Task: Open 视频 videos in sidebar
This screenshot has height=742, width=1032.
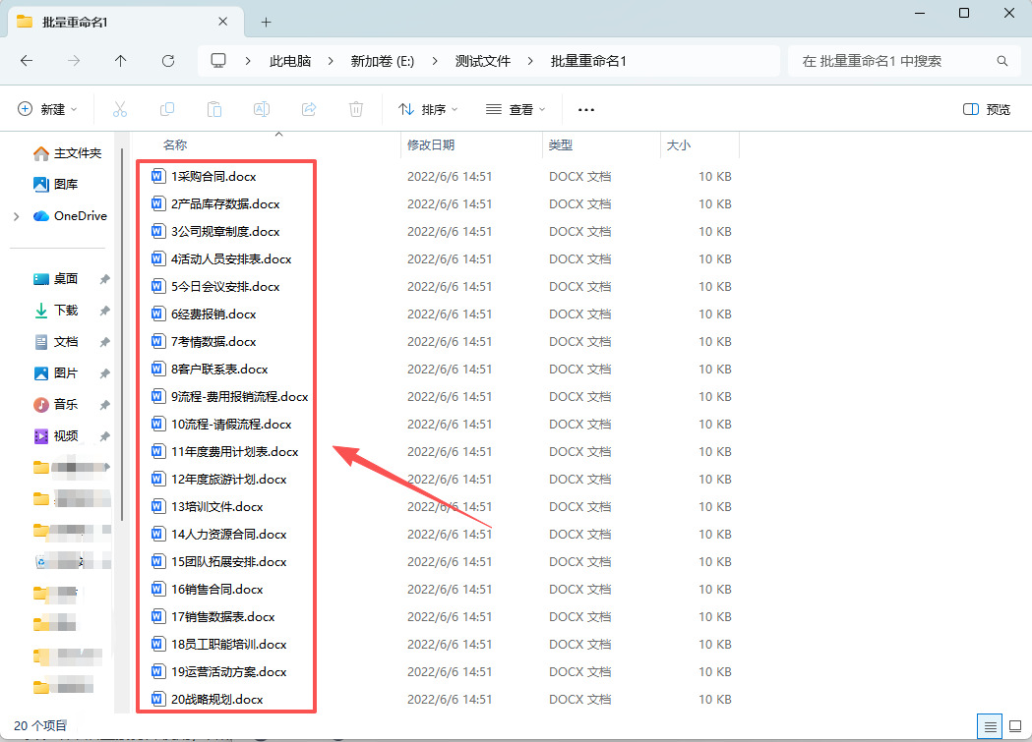Action: [x=55, y=436]
